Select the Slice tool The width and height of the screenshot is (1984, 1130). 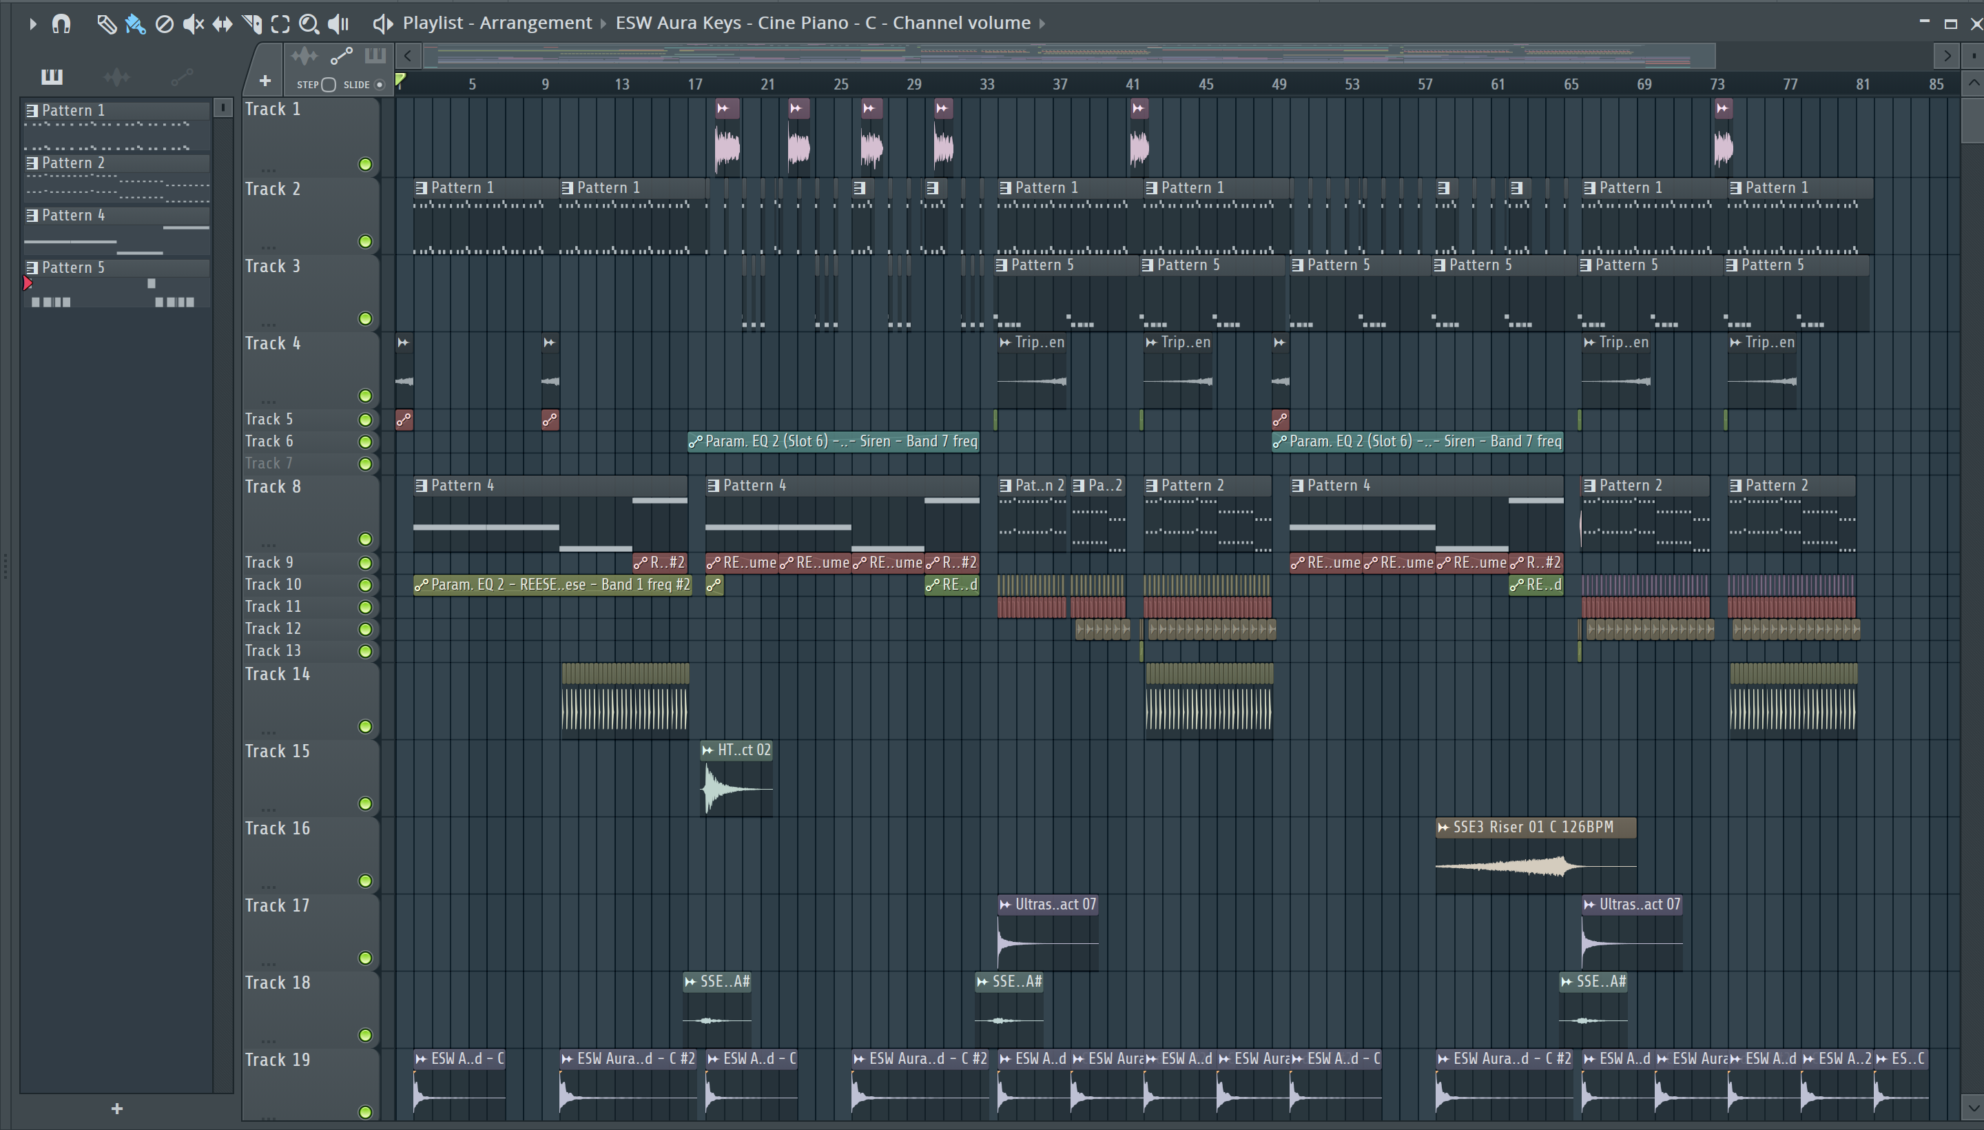(252, 23)
